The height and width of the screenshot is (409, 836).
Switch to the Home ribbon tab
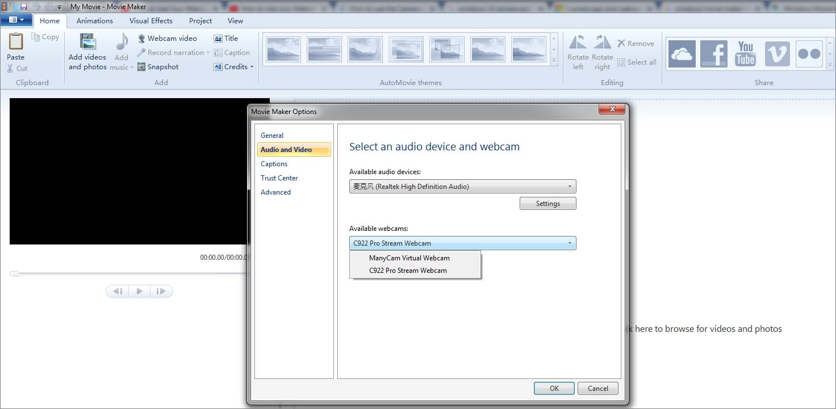click(x=49, y=21)
